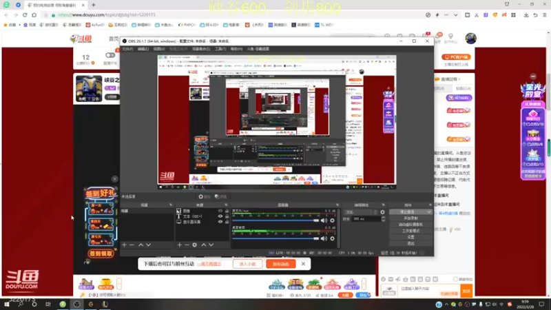Click the orange publish button in the popup

[x=280, y=264]
